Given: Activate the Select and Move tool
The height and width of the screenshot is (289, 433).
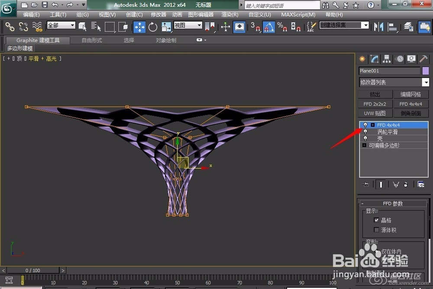Looking at the screenshot, I should tap(139, 27).
